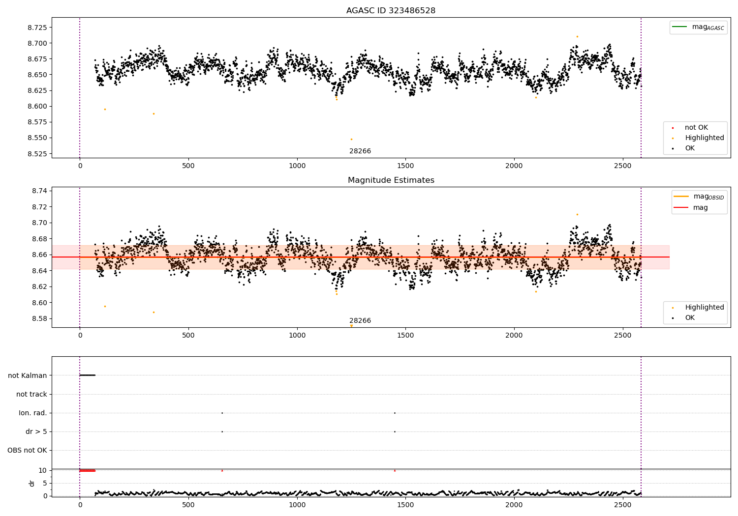Click the red dr marker near x=650

[x=222, y=470]
